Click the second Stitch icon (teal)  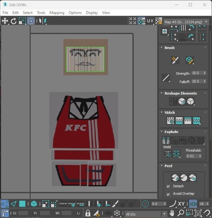[x=179, y=121]
